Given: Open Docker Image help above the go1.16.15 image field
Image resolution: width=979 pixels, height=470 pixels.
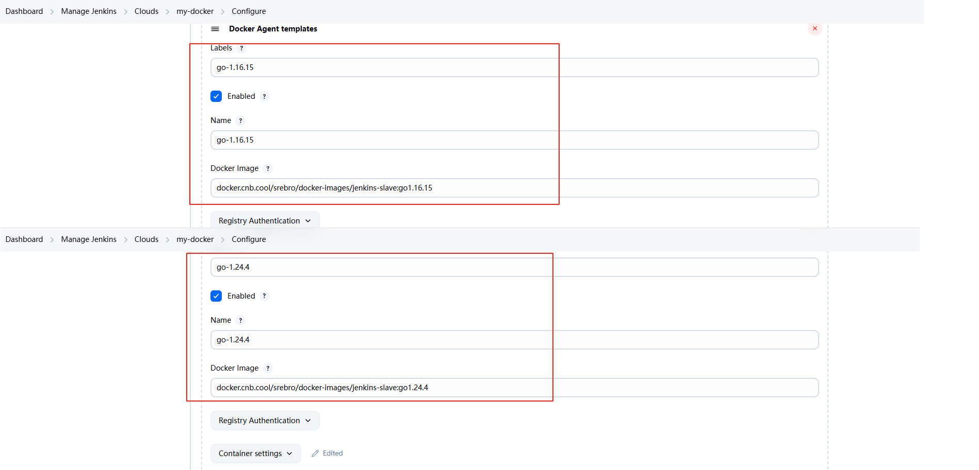Looking at the screenshot, I should click(x=268, y=169).
